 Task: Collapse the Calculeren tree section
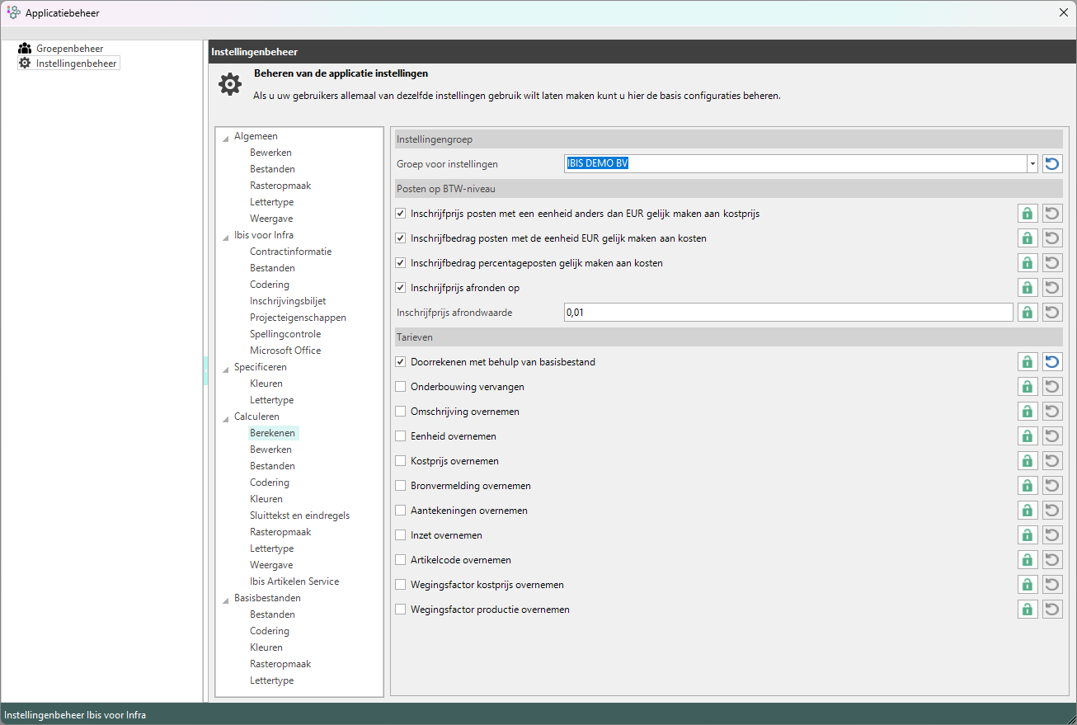pyautogui.click(x=226, y=417)
